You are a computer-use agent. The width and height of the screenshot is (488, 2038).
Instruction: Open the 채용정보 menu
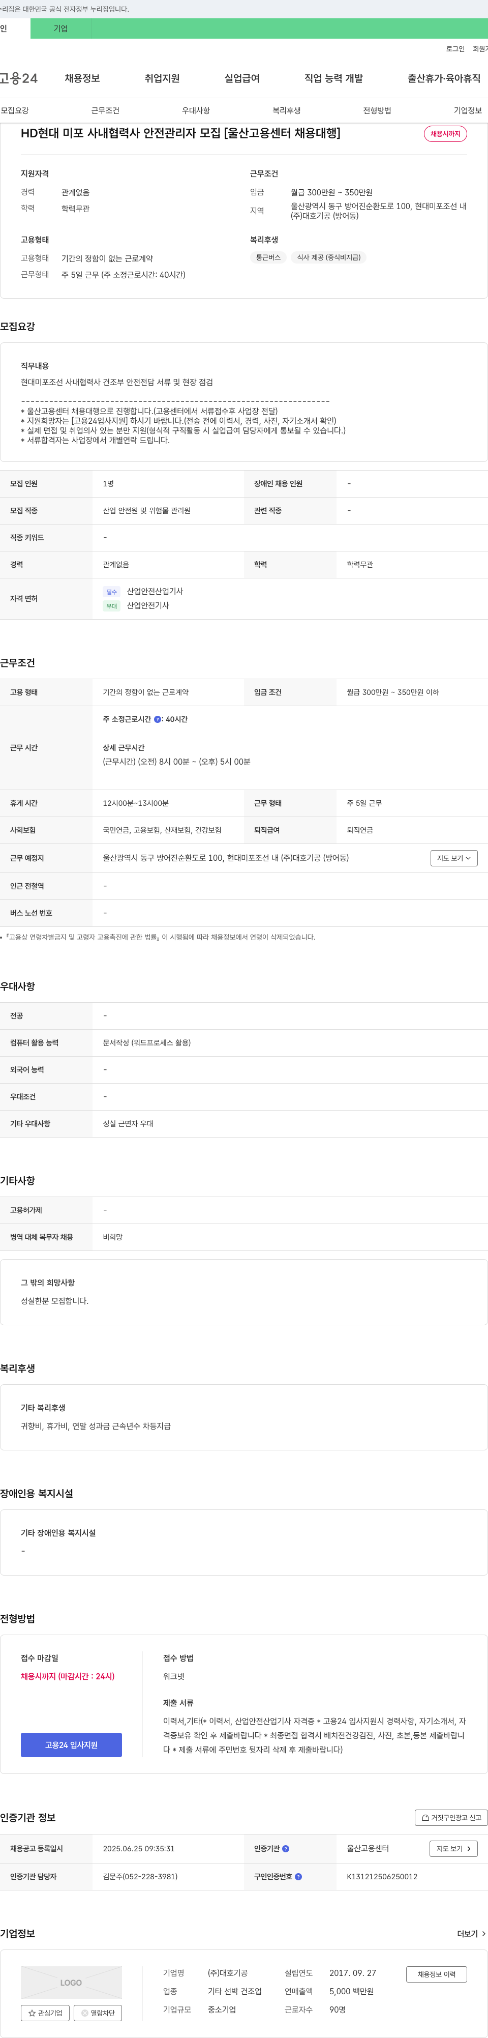pyautogui.click(x=82, y=78)
